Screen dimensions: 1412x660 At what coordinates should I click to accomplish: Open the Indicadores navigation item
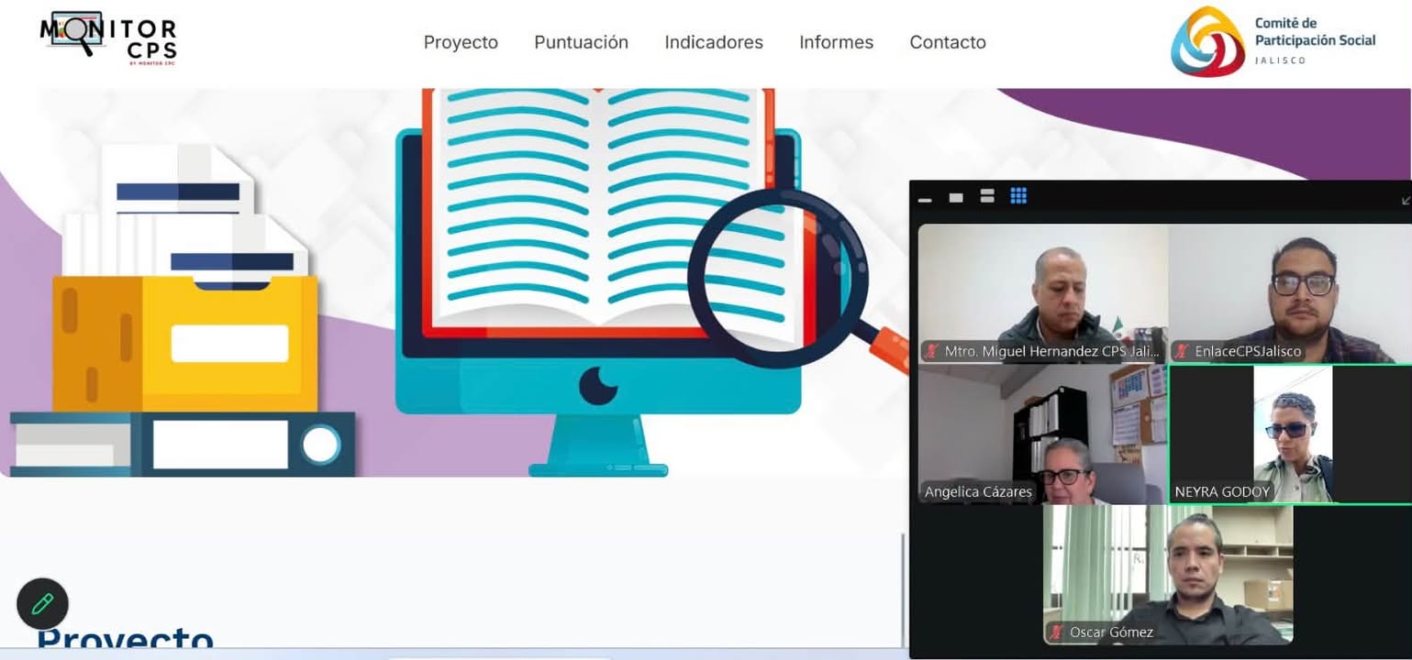click(x=714, y=42)
